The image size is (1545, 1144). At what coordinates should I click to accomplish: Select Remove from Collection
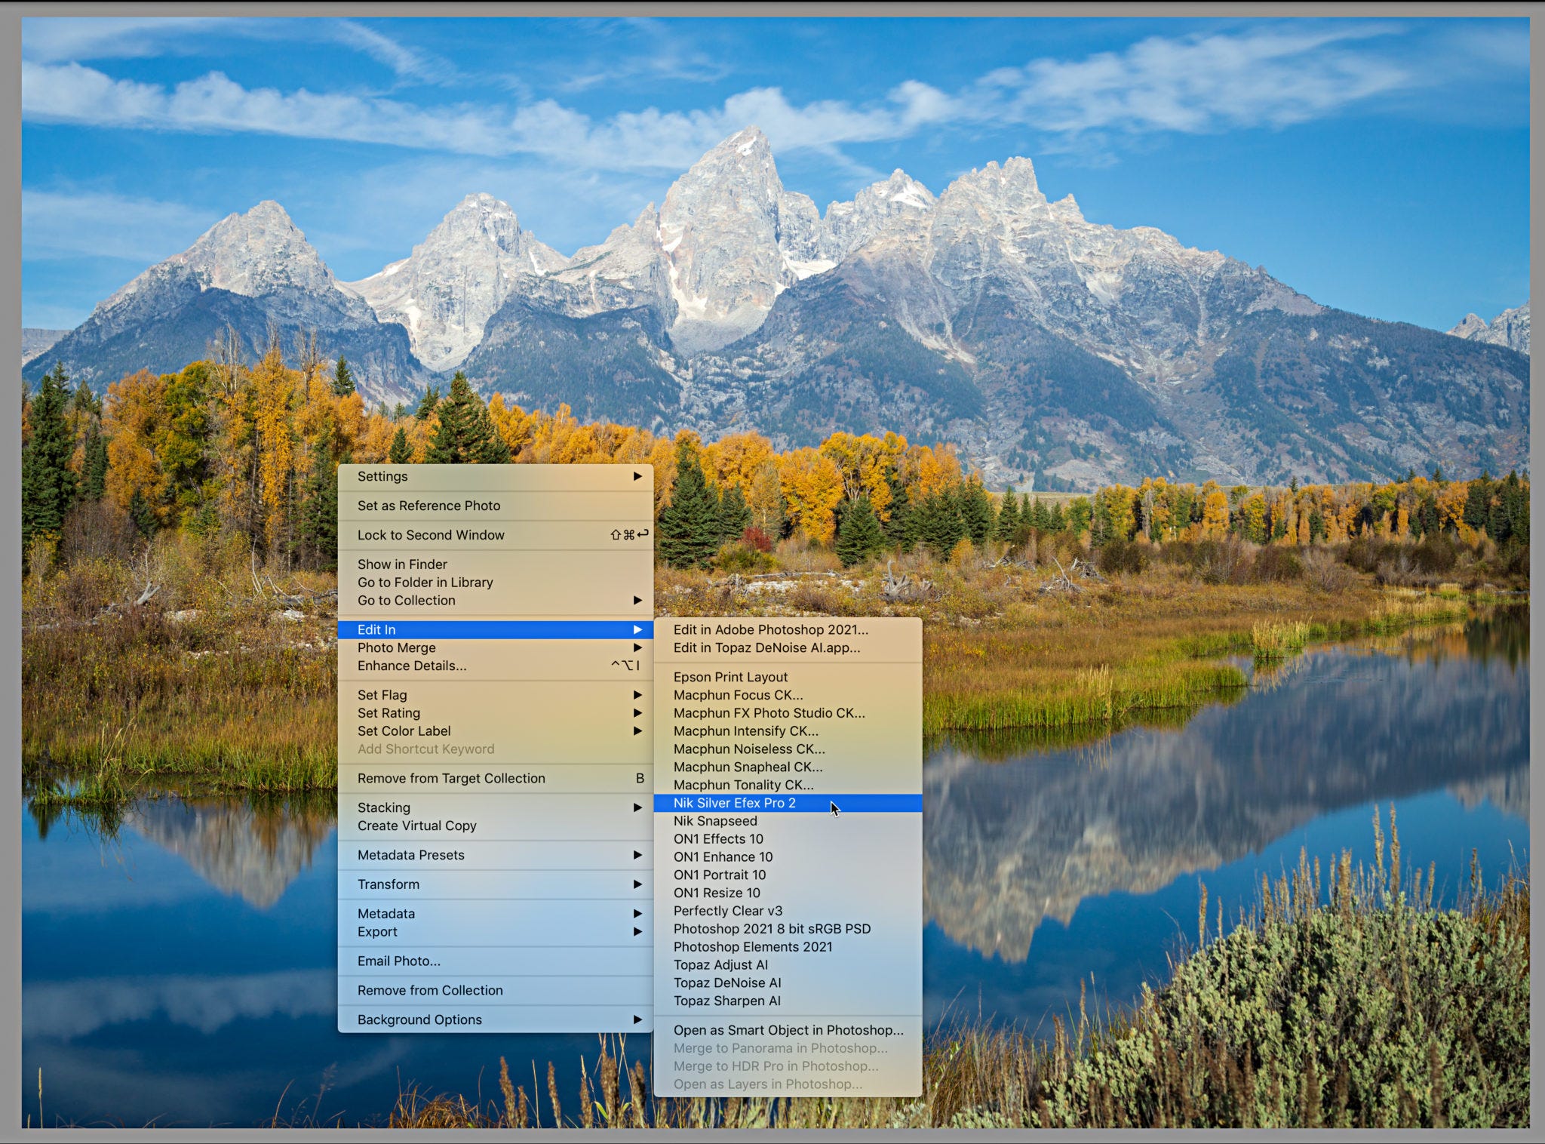(496, 990)
